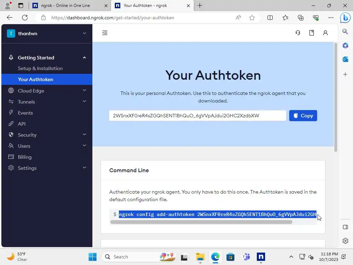Close the 'Your Authtoken - ngrok' tab

click(189, 6)
